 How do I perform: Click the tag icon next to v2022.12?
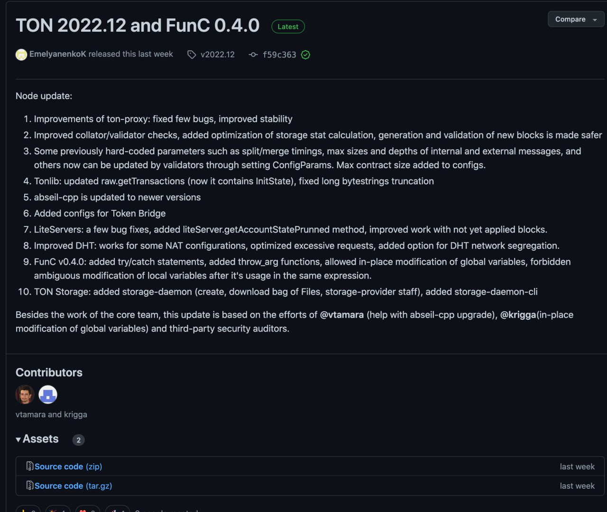click(192, 54)
